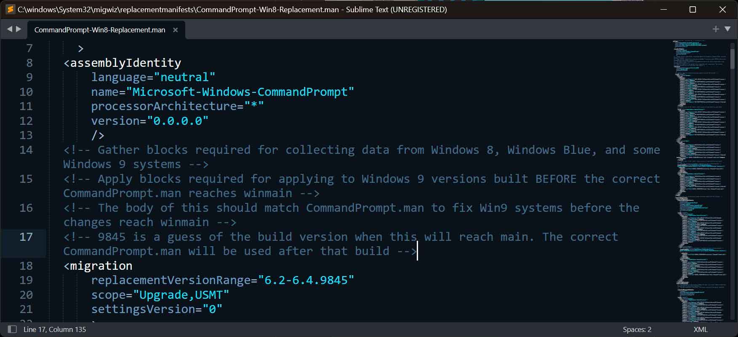Open the tab list dropdown arrow
This screenshot has height=337, width=738.
click(727, 29)
